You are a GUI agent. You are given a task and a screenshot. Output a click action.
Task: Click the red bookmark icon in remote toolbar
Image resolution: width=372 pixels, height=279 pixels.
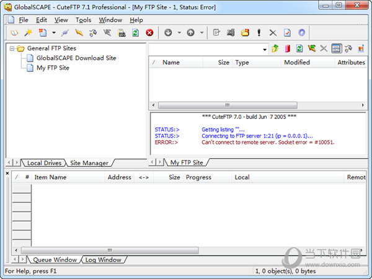coord(287,48)
